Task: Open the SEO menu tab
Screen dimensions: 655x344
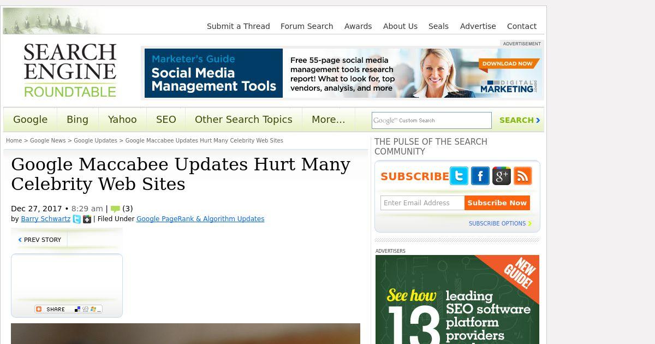Action: coord(166,120)
